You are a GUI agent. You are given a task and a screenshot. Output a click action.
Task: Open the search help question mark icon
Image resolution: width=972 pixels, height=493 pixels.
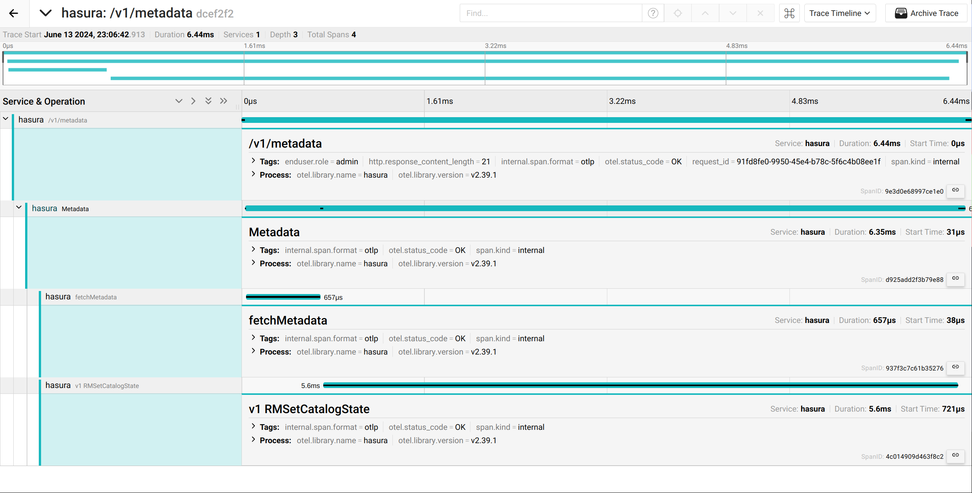653,13
